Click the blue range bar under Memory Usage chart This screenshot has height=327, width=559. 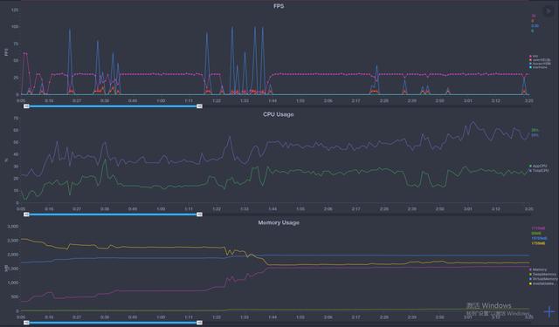(x=113, y=323)
